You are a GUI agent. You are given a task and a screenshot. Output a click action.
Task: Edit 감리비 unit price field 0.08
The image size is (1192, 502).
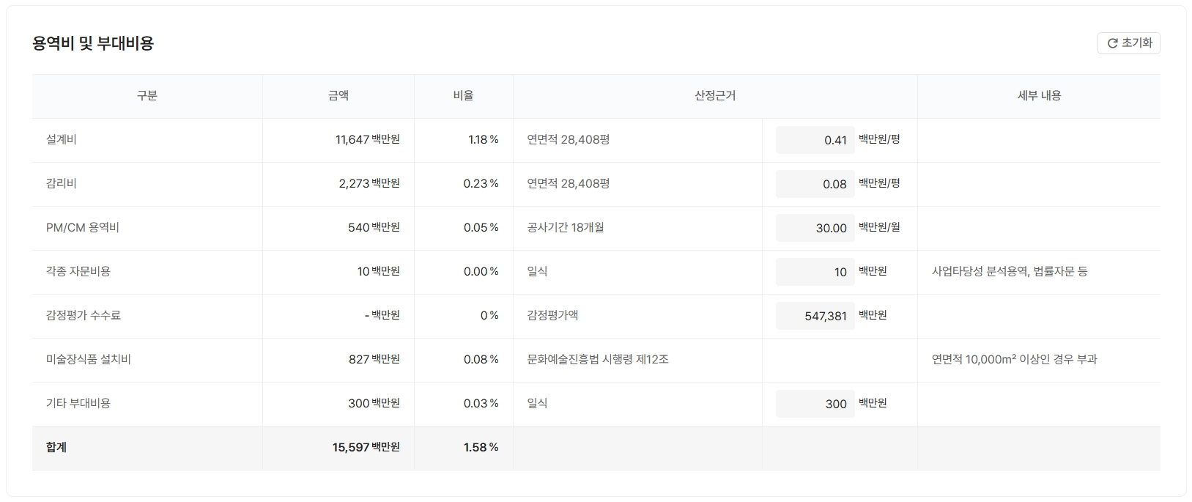(x=815, y=184)
